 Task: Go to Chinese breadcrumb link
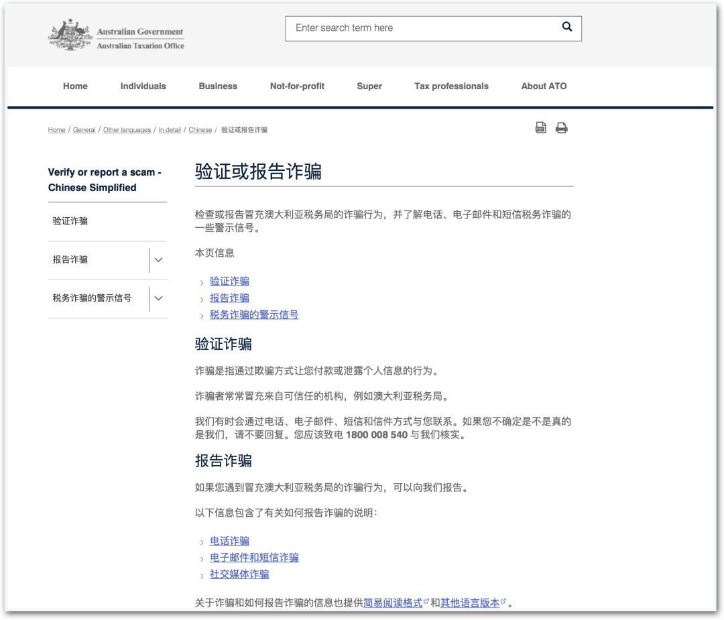[x=200, y=130]
